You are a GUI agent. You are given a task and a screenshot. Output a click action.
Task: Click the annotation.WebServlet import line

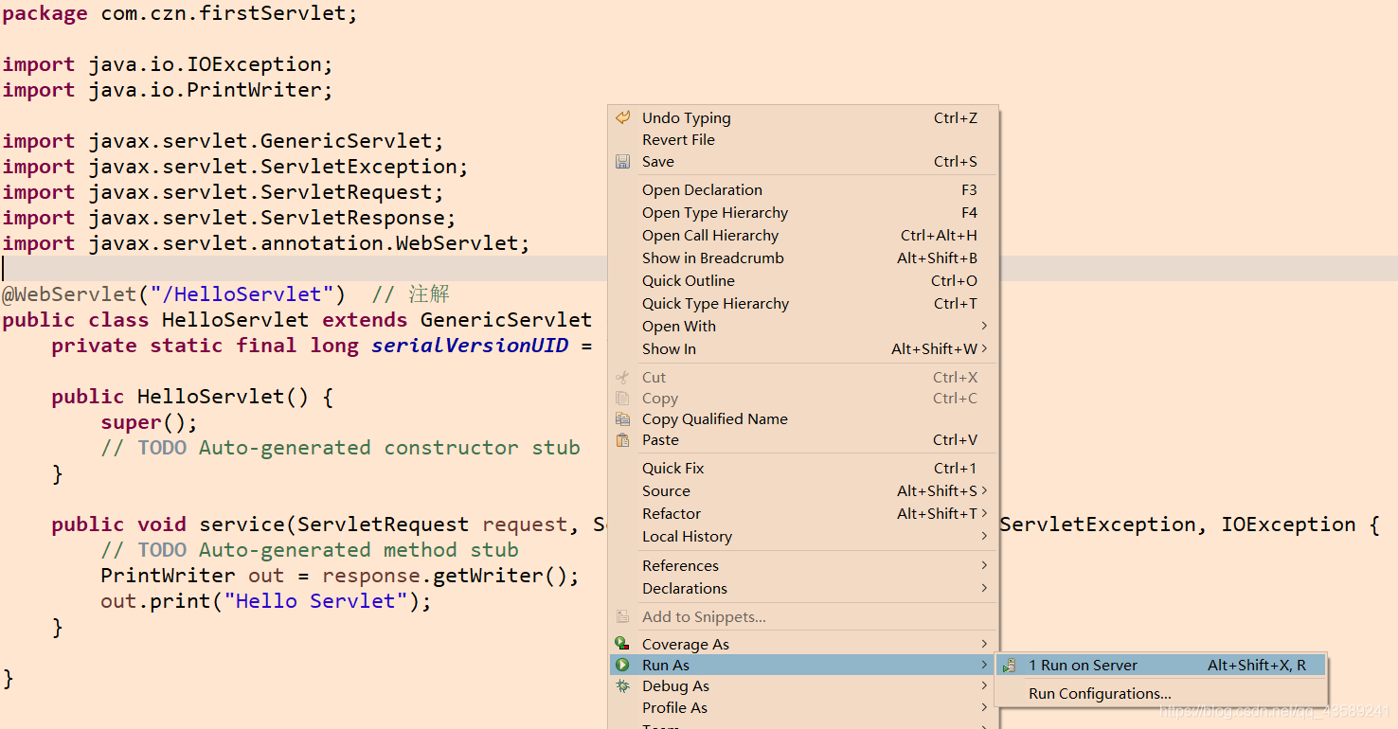266,244
